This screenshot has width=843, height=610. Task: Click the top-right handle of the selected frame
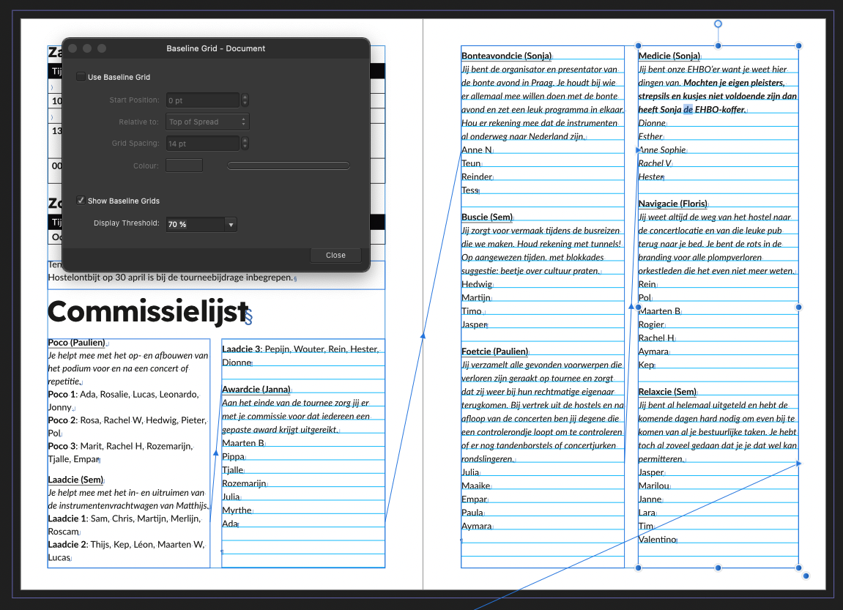(798, 45)
